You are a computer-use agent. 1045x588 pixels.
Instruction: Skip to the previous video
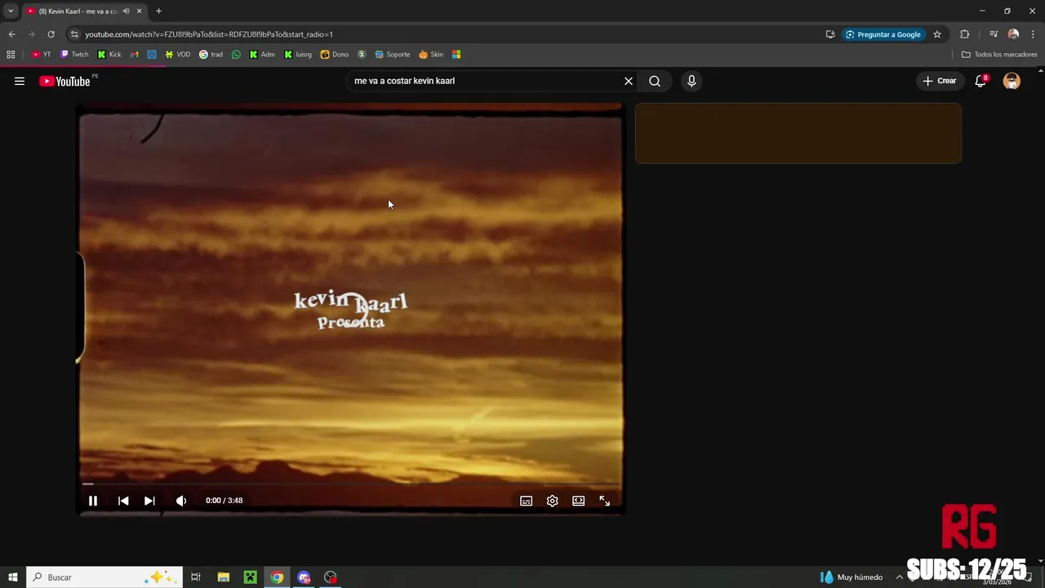pyautogui.click(x=123, y=501)
